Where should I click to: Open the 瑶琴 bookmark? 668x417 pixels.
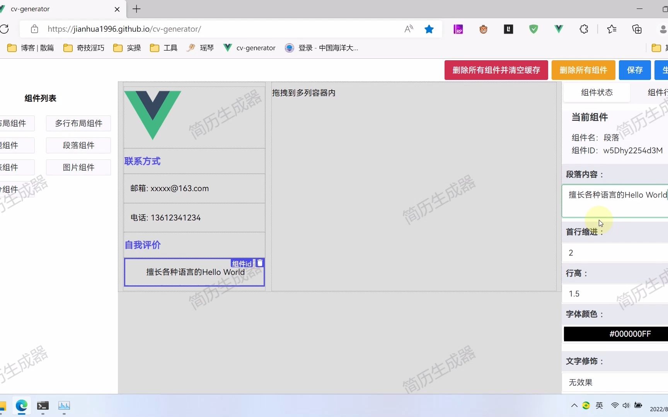tap(200, 48)
